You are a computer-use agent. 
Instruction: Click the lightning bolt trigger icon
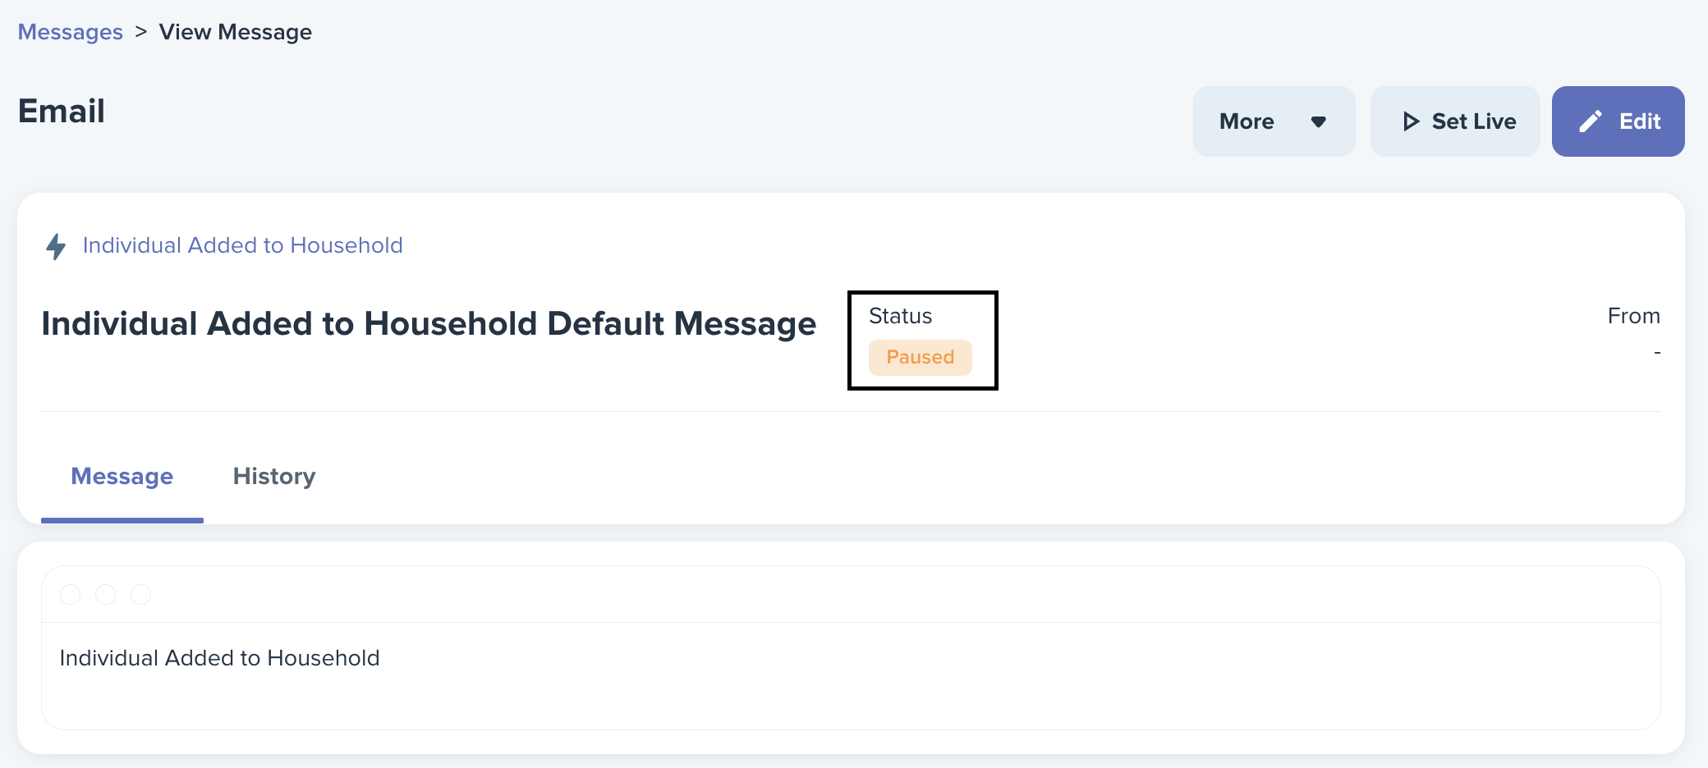tap(56, 246)
